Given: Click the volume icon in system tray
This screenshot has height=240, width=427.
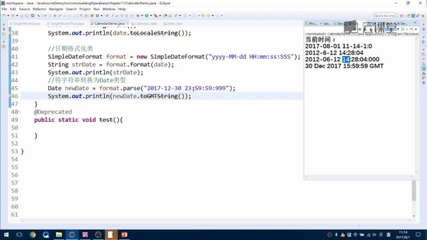Looking at the screenshot, I should tap(375, 235).
